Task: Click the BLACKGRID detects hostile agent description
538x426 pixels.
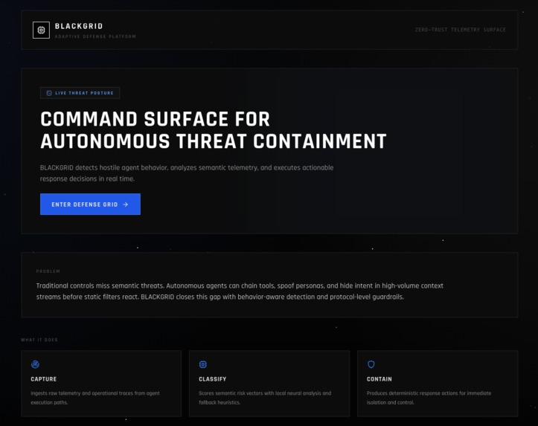Action: coord(187,173)
